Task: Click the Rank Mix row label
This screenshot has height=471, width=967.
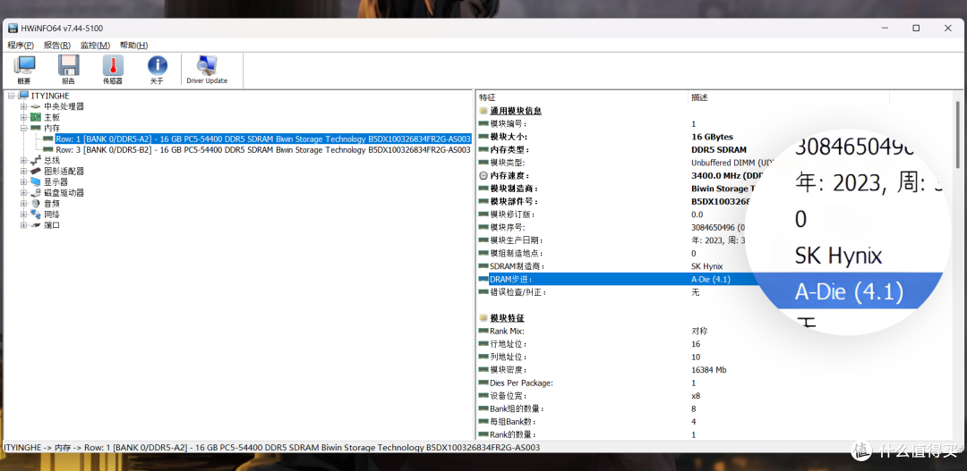Action: click(x=507, y=331)
